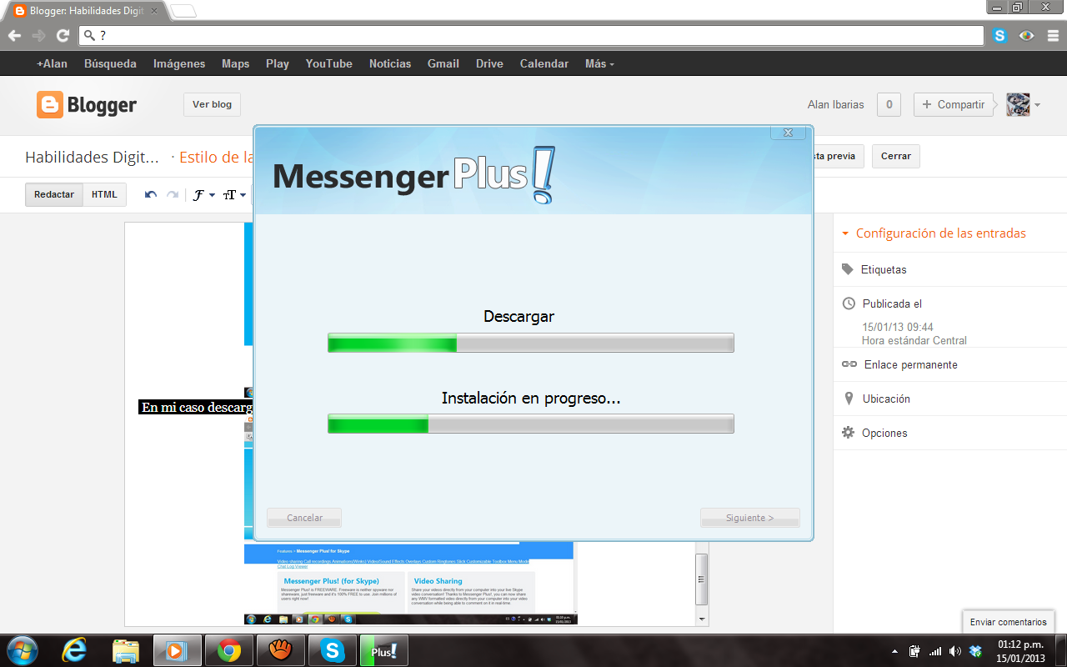Open the font size dropdown
Image resolution: width=1067 pixels, height=667 pixels.
click(x=235, y=195)
